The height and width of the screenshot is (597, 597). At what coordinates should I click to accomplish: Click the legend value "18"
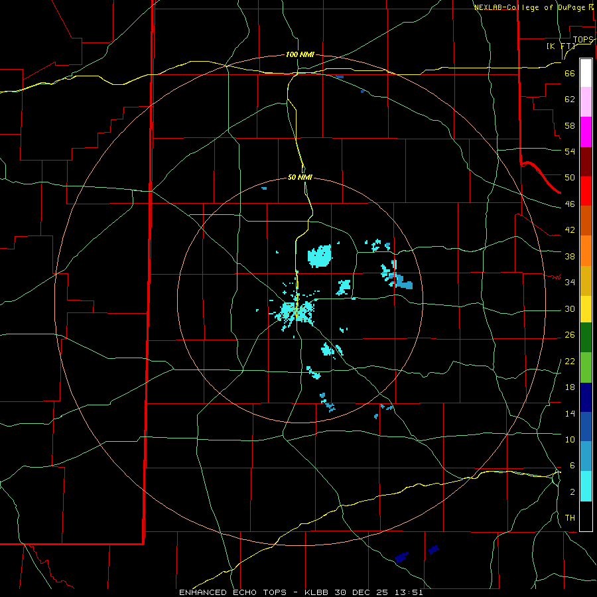(570, 387)
